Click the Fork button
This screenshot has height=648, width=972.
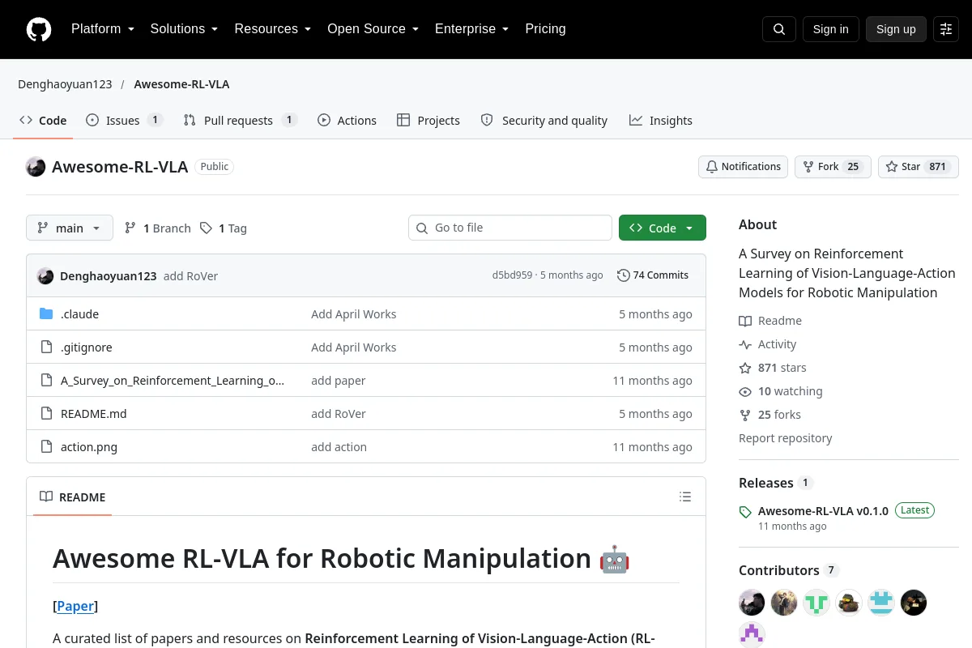pos(833,167)
